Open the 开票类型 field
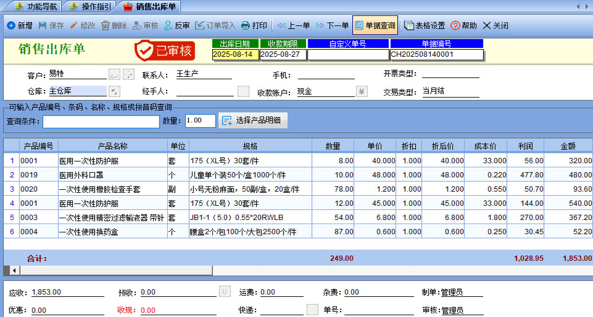 451,73
